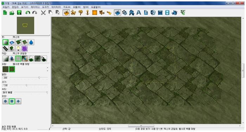
Task: Click the Size slider handle
Action: (x=26, y=85)
